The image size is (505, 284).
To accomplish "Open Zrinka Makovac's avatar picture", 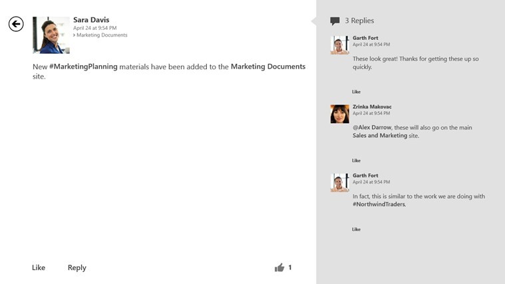I will 339,114.
